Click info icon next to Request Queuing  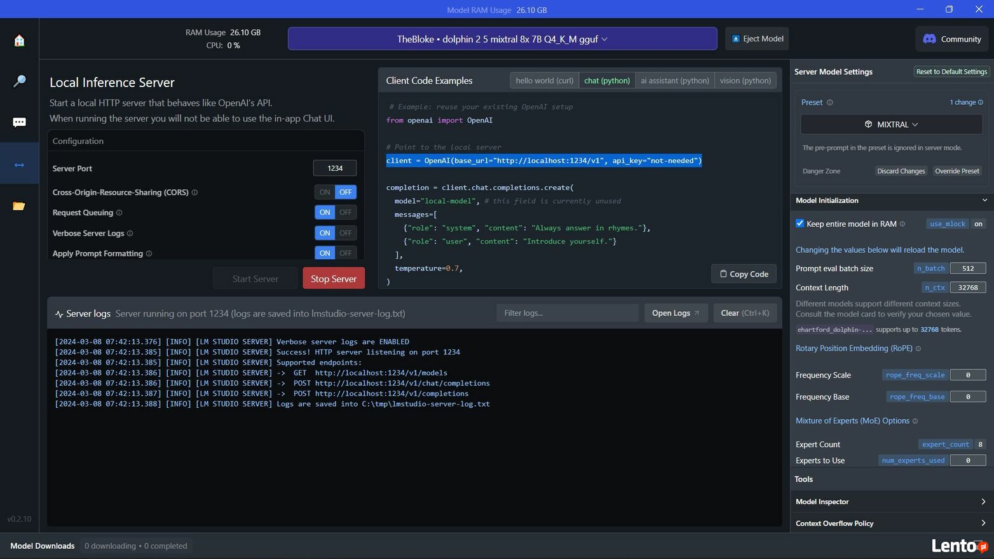point(119,213)
